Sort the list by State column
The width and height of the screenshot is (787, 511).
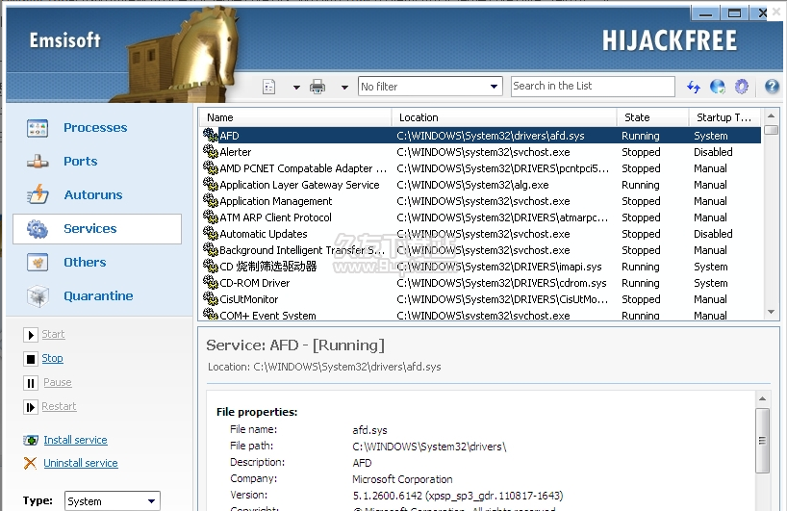(652, 117)
